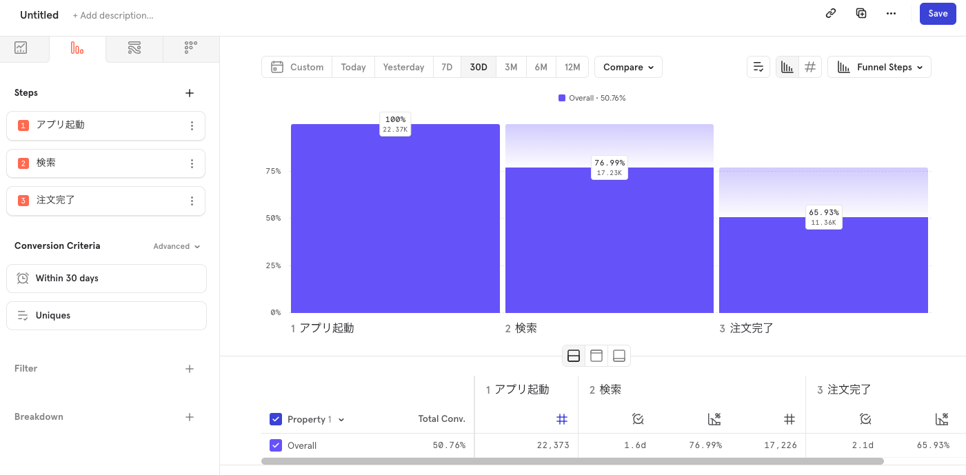This screenshot has height=475, width=966.
Task: Click the query summary checklist icon
Action: (x=758, y=66)
